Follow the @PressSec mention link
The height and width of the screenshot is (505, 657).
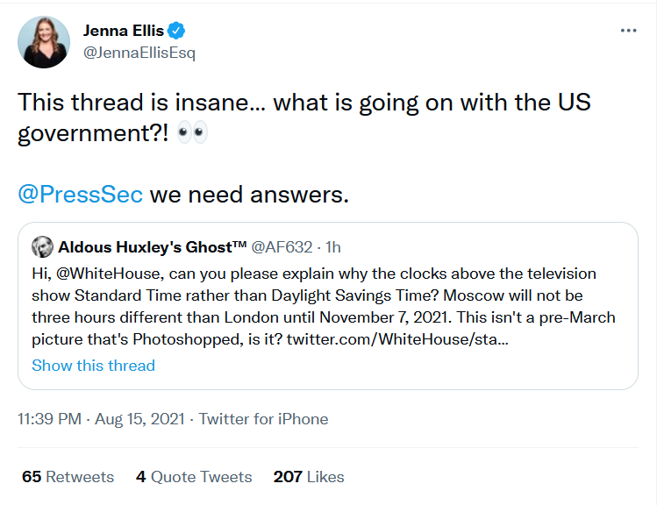point(80,195)
